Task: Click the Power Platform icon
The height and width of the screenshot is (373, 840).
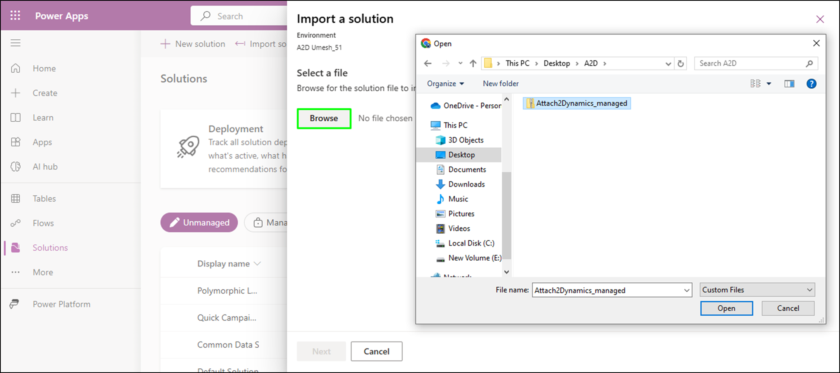Action: (x=16, y=304)
